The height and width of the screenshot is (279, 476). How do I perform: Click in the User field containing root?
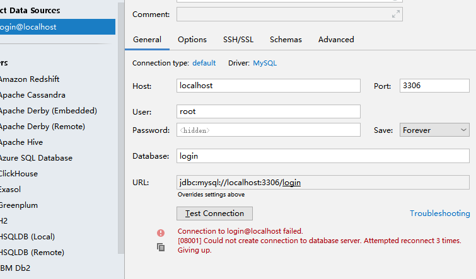269,111
